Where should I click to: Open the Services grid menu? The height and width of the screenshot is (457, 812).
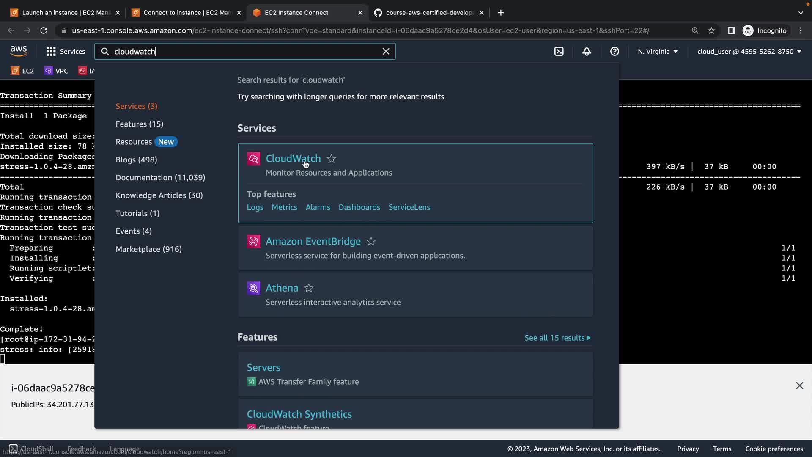[x=66, y=52]
